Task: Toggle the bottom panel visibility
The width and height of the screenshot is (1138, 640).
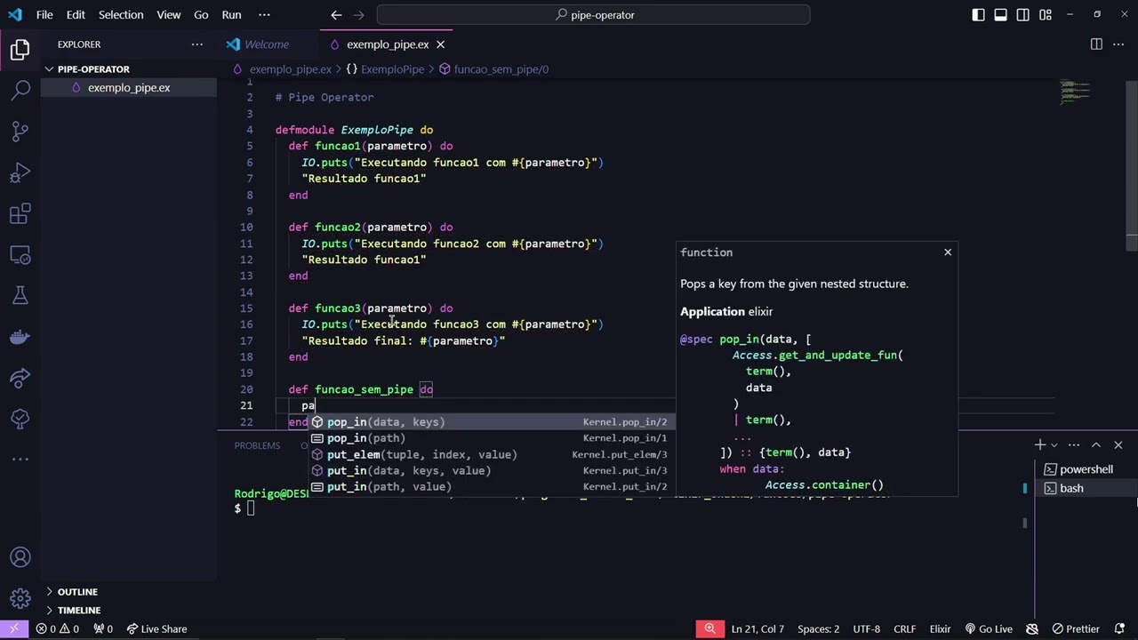Action: click(x=1000, y=14)
